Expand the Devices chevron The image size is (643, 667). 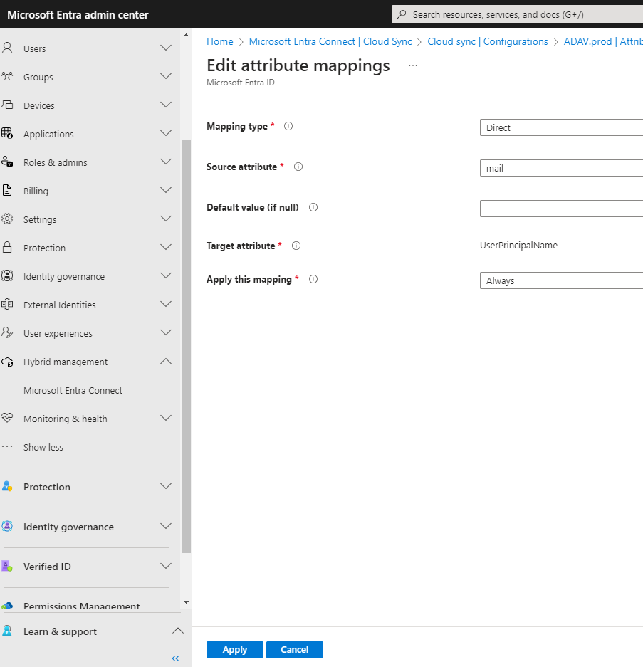(x=166, y=105)
